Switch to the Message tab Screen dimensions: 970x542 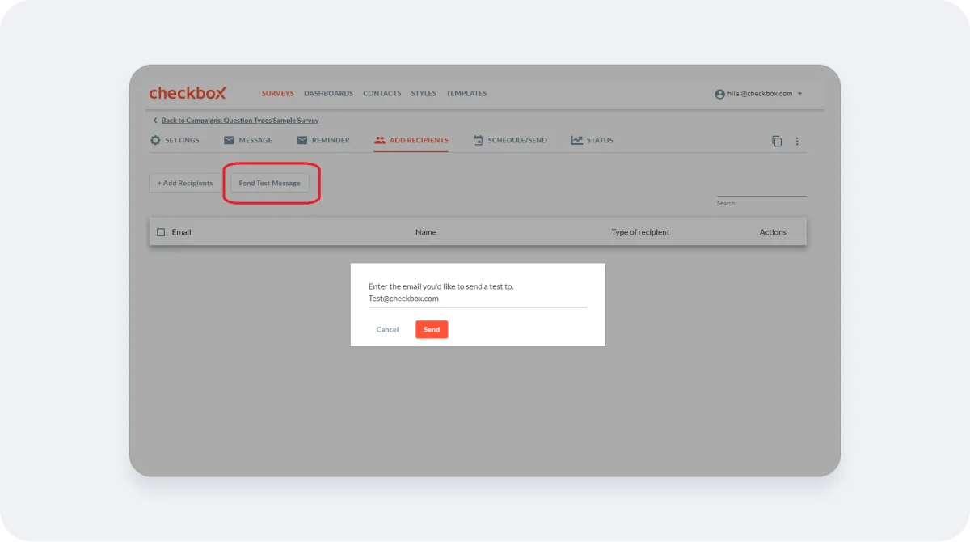(248, 140)
